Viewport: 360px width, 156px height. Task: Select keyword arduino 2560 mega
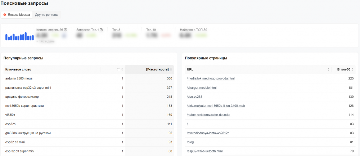point(19,78)
